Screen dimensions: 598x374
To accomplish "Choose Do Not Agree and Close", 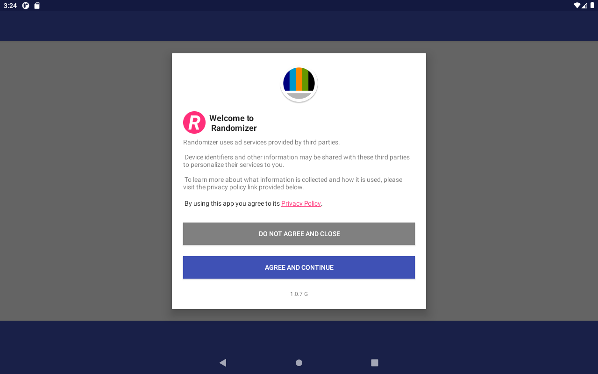I will coord(299,234).
